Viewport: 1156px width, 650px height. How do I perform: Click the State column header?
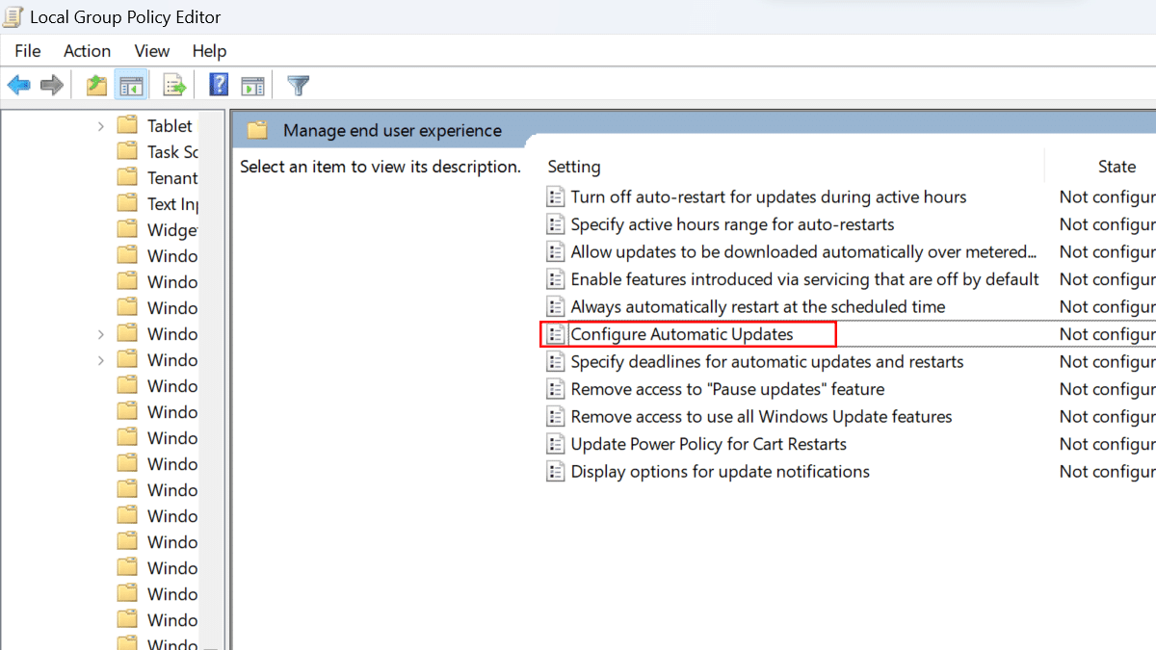coord(1116,167)
